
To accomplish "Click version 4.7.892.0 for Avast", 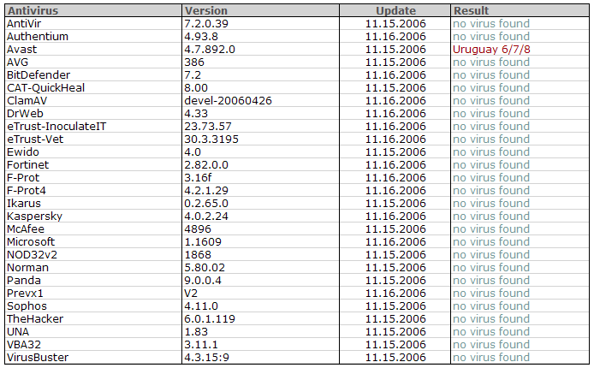I will coord(210,50).
